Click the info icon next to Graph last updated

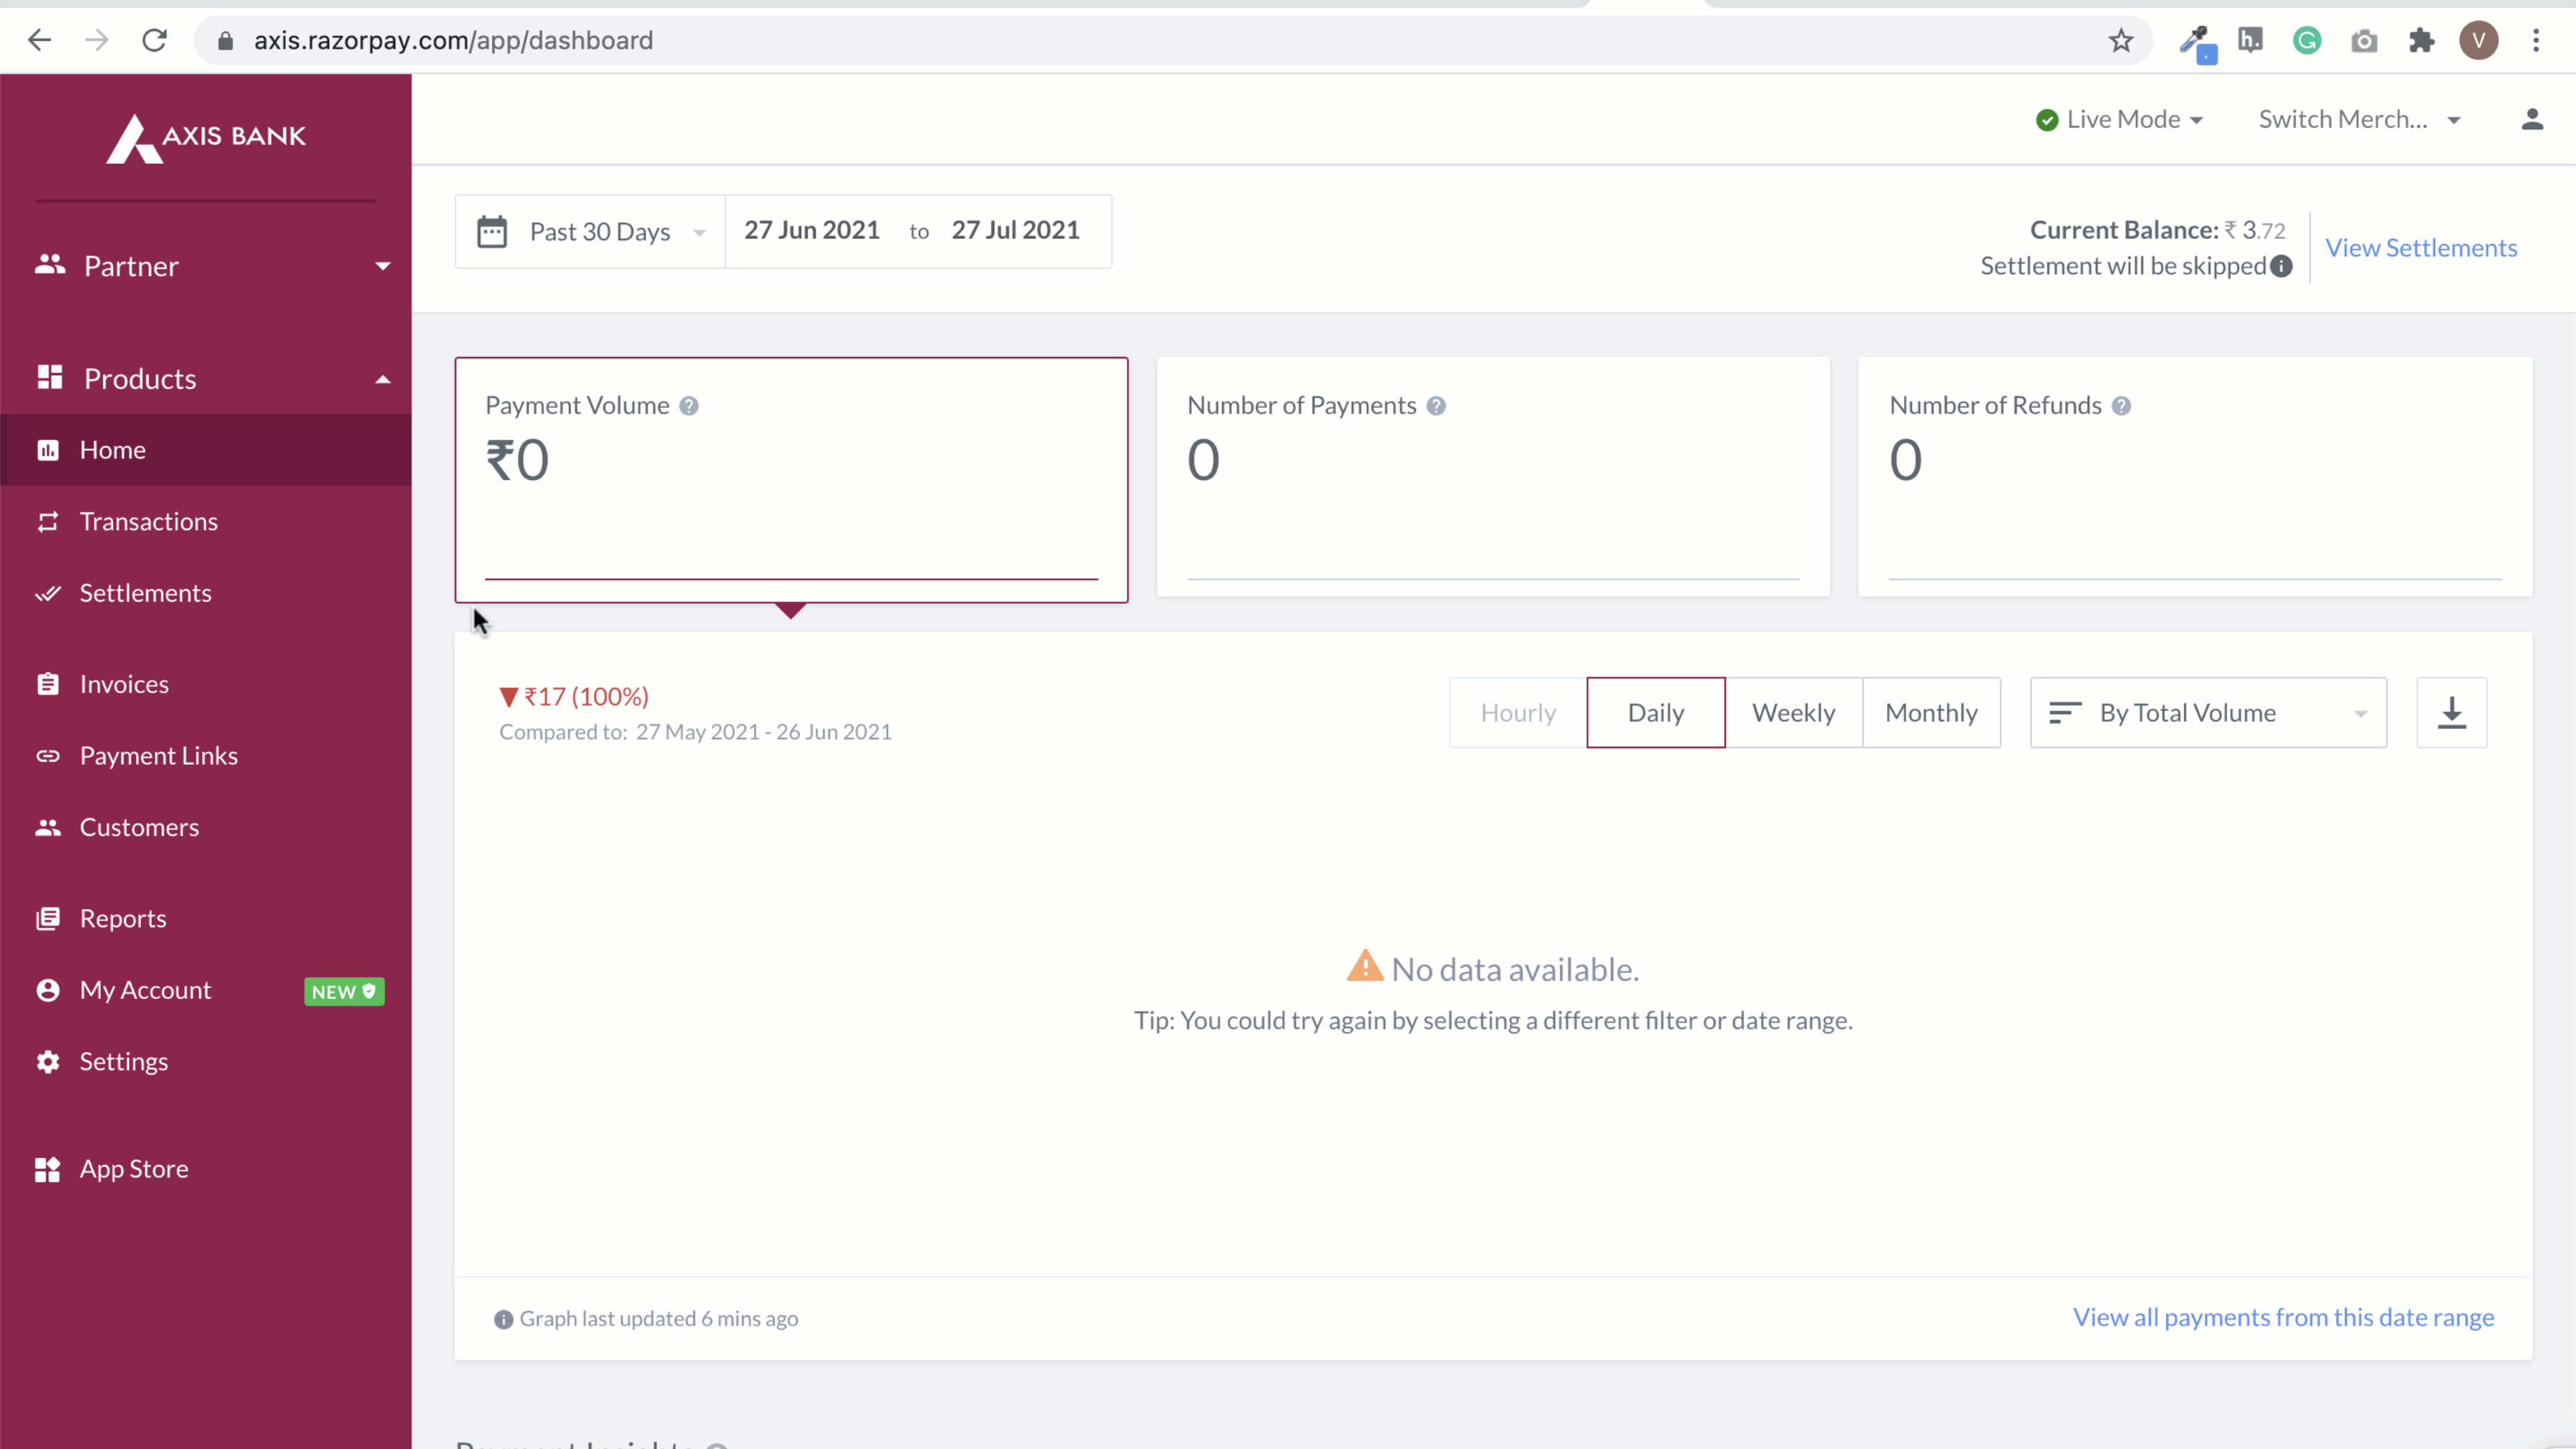pyautogui.click(x=503, y=1319)
